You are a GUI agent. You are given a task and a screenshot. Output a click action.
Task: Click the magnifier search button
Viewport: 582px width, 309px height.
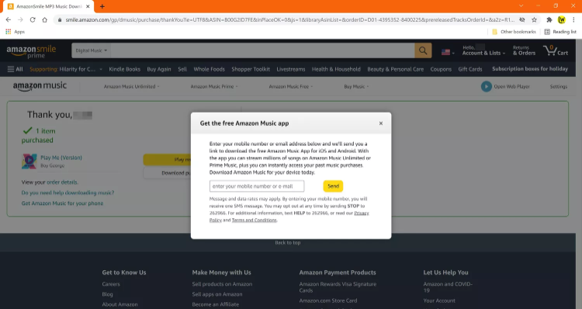click(423, 50)
